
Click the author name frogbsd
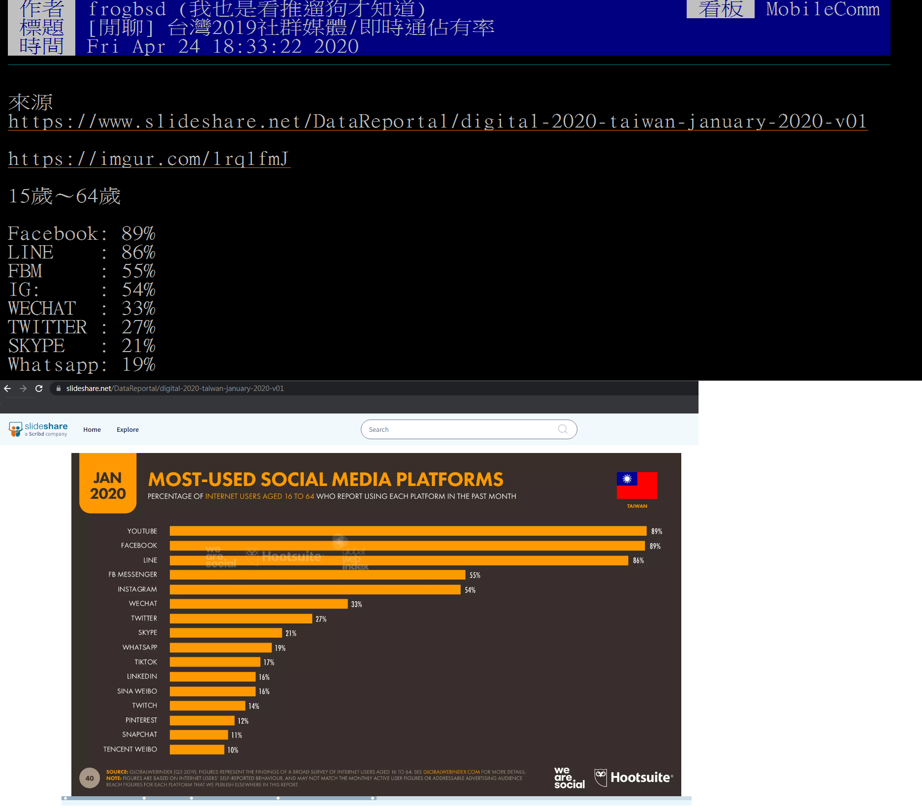(127, 9)
